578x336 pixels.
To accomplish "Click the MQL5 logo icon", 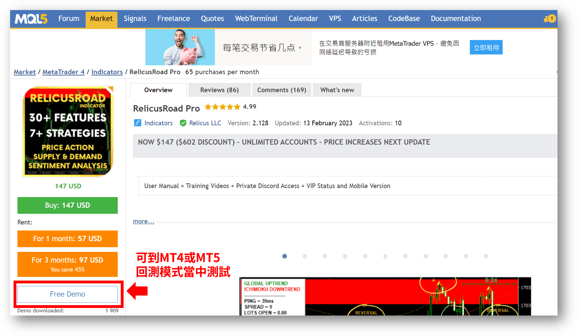I will coord(31,19).
